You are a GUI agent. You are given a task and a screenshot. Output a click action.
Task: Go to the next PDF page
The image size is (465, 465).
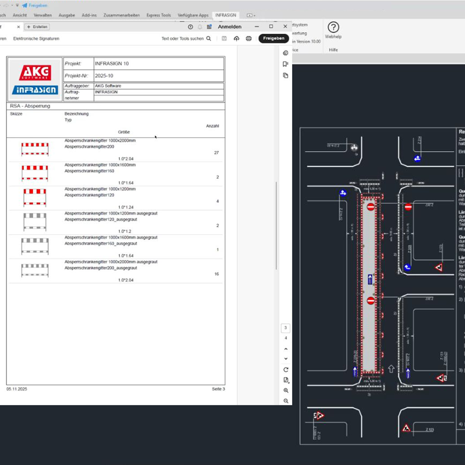[286, 359]
